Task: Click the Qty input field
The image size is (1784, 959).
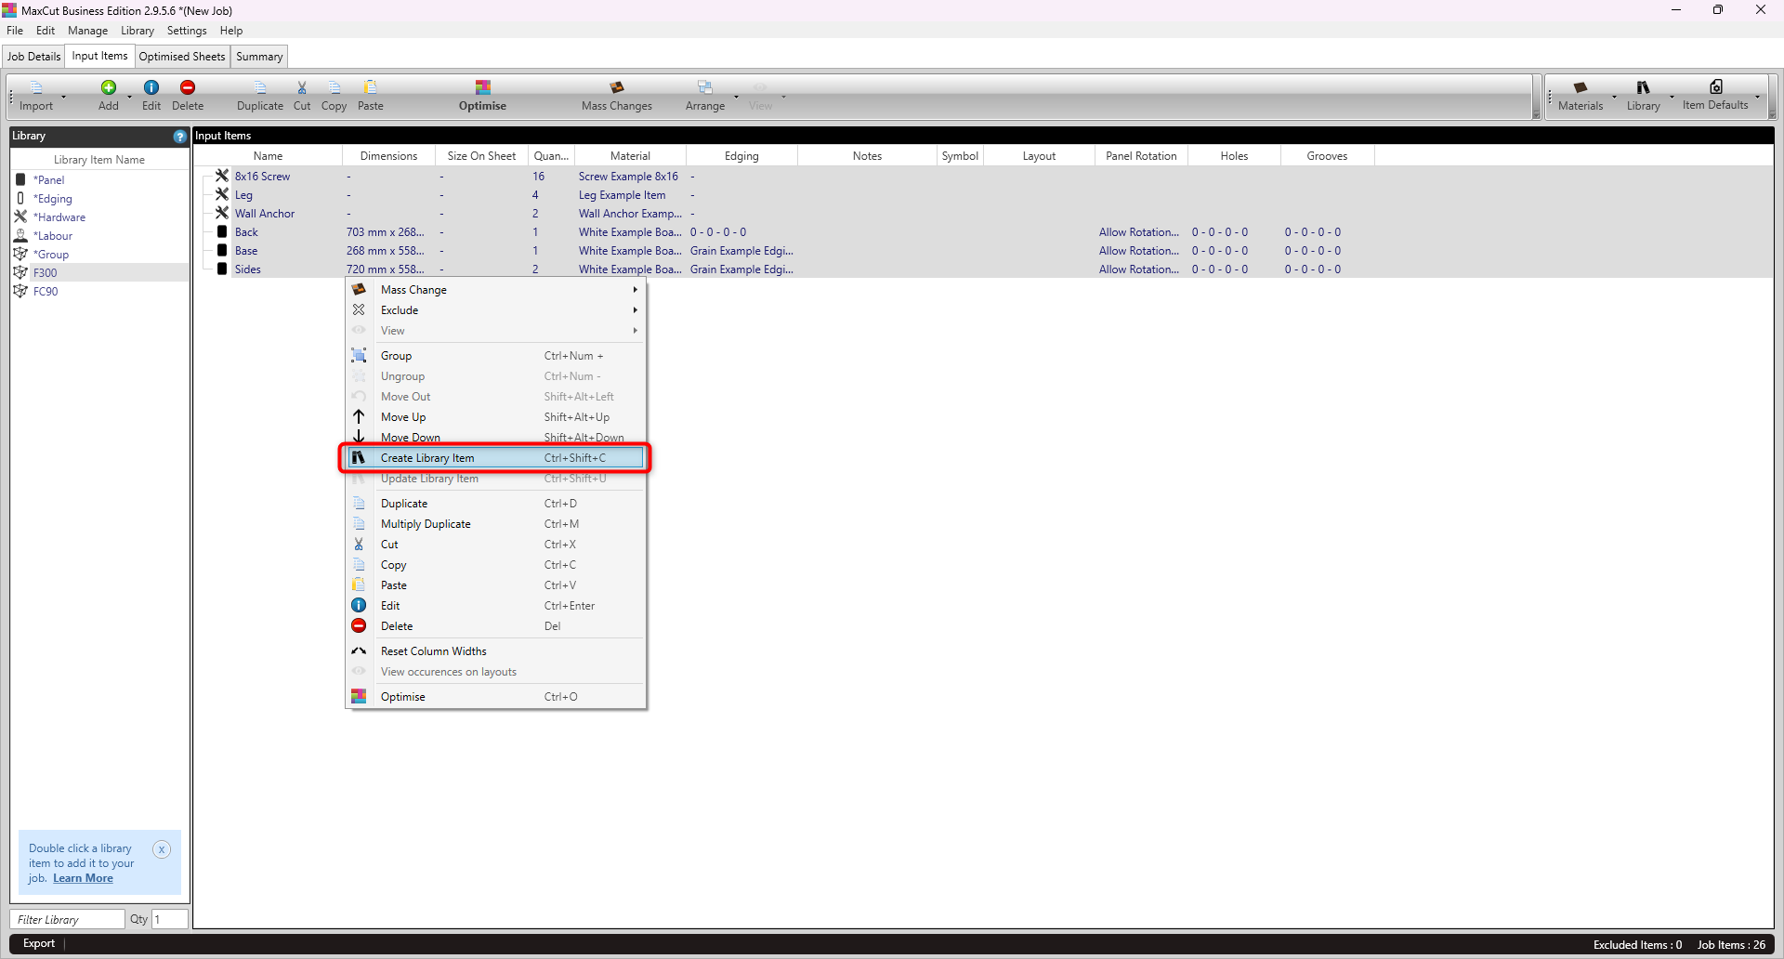Action: [x=170, y=919]
